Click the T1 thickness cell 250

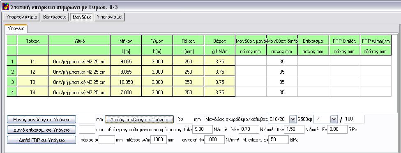click(x=189, y=61)
